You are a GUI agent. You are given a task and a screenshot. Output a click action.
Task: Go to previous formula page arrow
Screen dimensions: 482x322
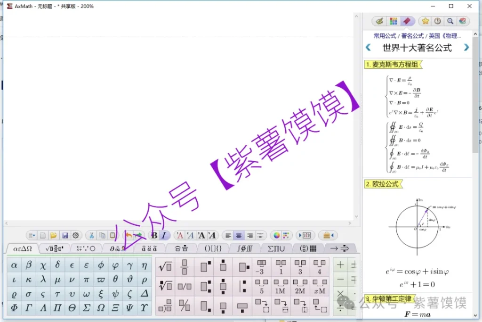click(x=368, y=48)
